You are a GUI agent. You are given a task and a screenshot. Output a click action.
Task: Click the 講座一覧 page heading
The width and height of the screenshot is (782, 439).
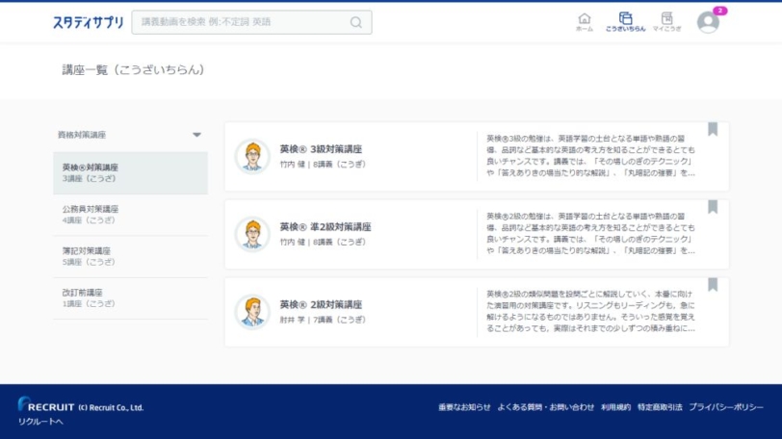pos(133,69)
